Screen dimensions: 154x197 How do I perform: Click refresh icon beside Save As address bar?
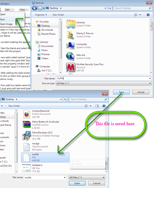point(110,8)
